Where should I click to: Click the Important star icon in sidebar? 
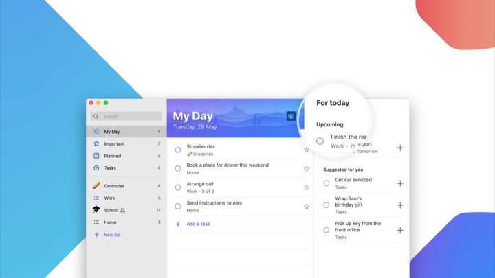[x=96, y=143]
